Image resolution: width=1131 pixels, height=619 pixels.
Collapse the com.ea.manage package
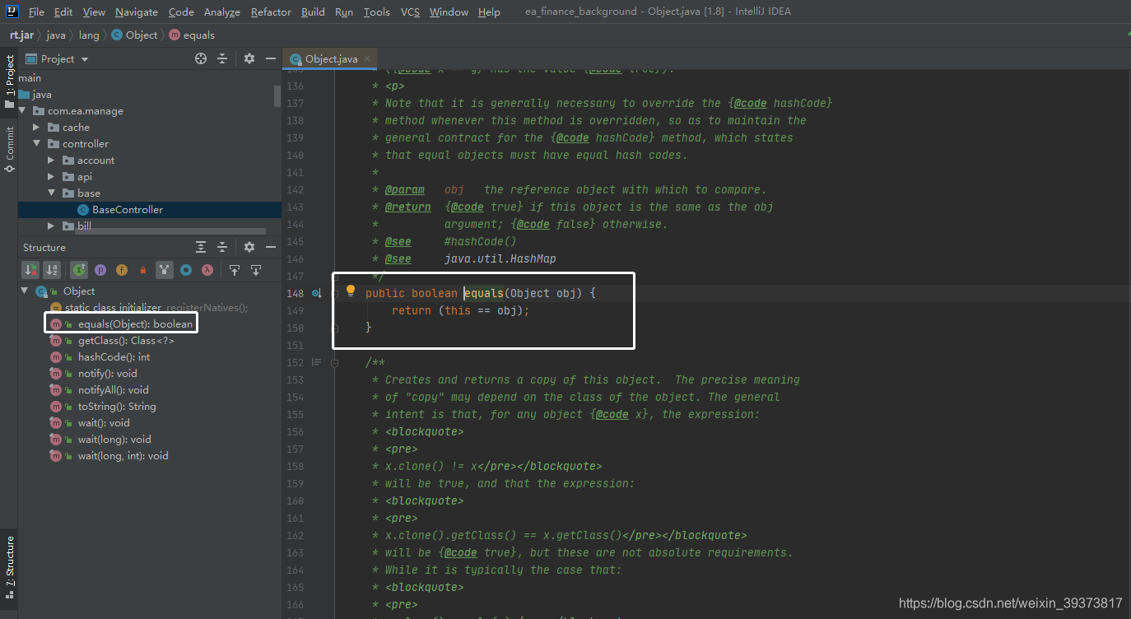tap(22, 111)
